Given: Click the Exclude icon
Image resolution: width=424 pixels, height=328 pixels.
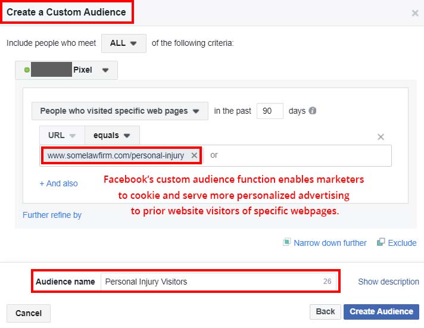Looking at the screenshot, I should (381, 242).
